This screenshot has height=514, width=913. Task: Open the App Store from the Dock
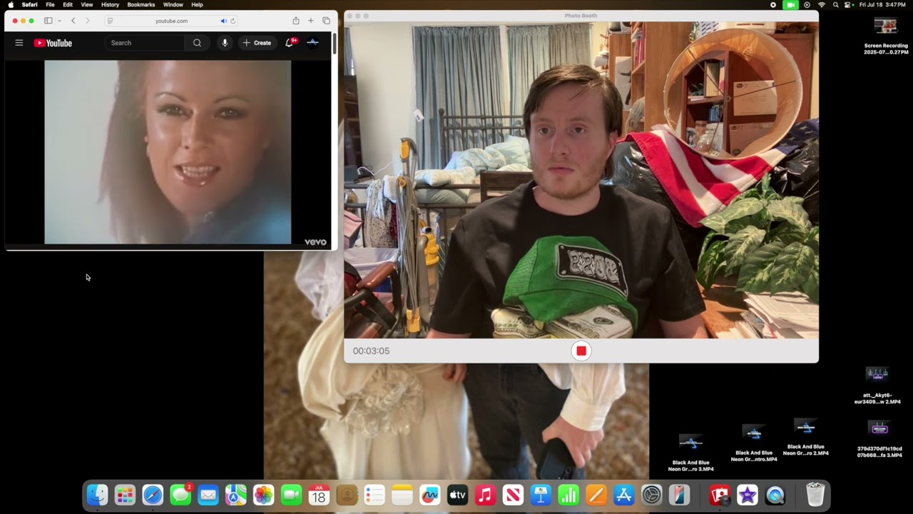(624, 495)
